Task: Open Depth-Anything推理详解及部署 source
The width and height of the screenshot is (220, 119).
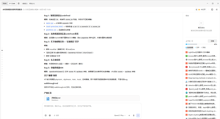Action: [201, 115]
